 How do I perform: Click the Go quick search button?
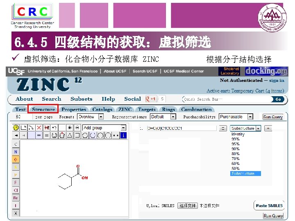pyautogui.click(x=278, y=99)
